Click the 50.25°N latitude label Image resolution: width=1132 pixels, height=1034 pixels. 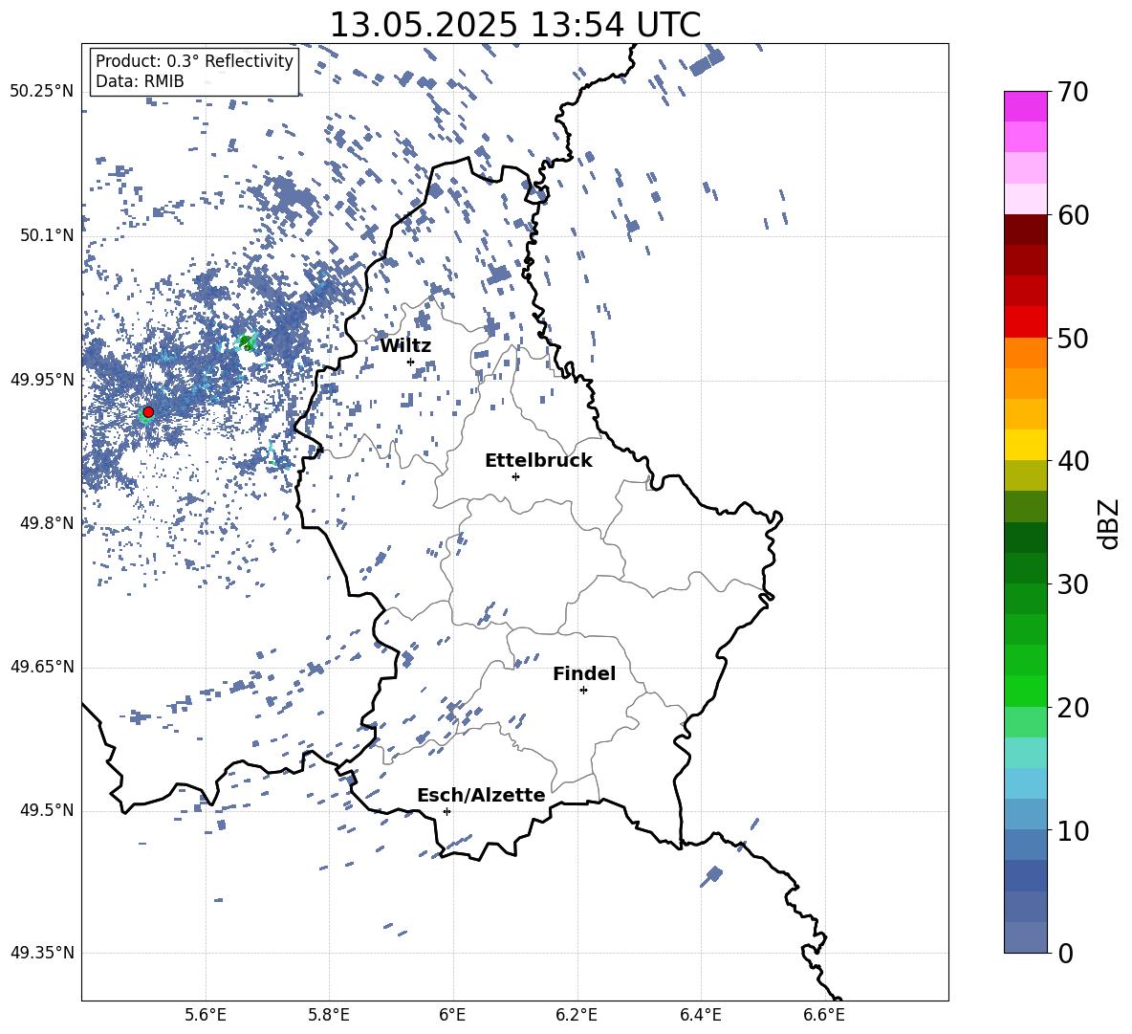click(43, 92)
